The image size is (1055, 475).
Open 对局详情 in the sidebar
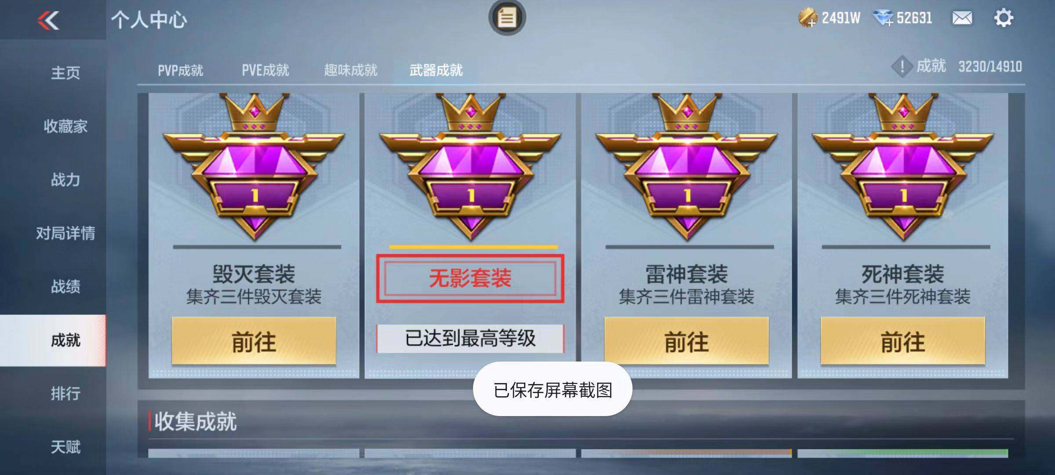point(65,233)
